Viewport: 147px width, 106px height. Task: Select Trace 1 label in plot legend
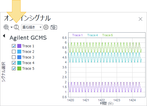tap(77, 35)
